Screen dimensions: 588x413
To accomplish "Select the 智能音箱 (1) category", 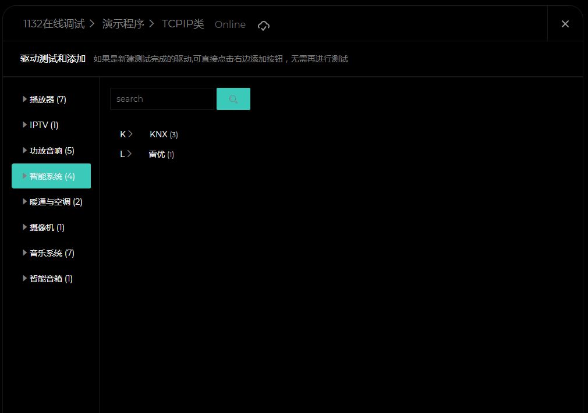I will point(51,279).
